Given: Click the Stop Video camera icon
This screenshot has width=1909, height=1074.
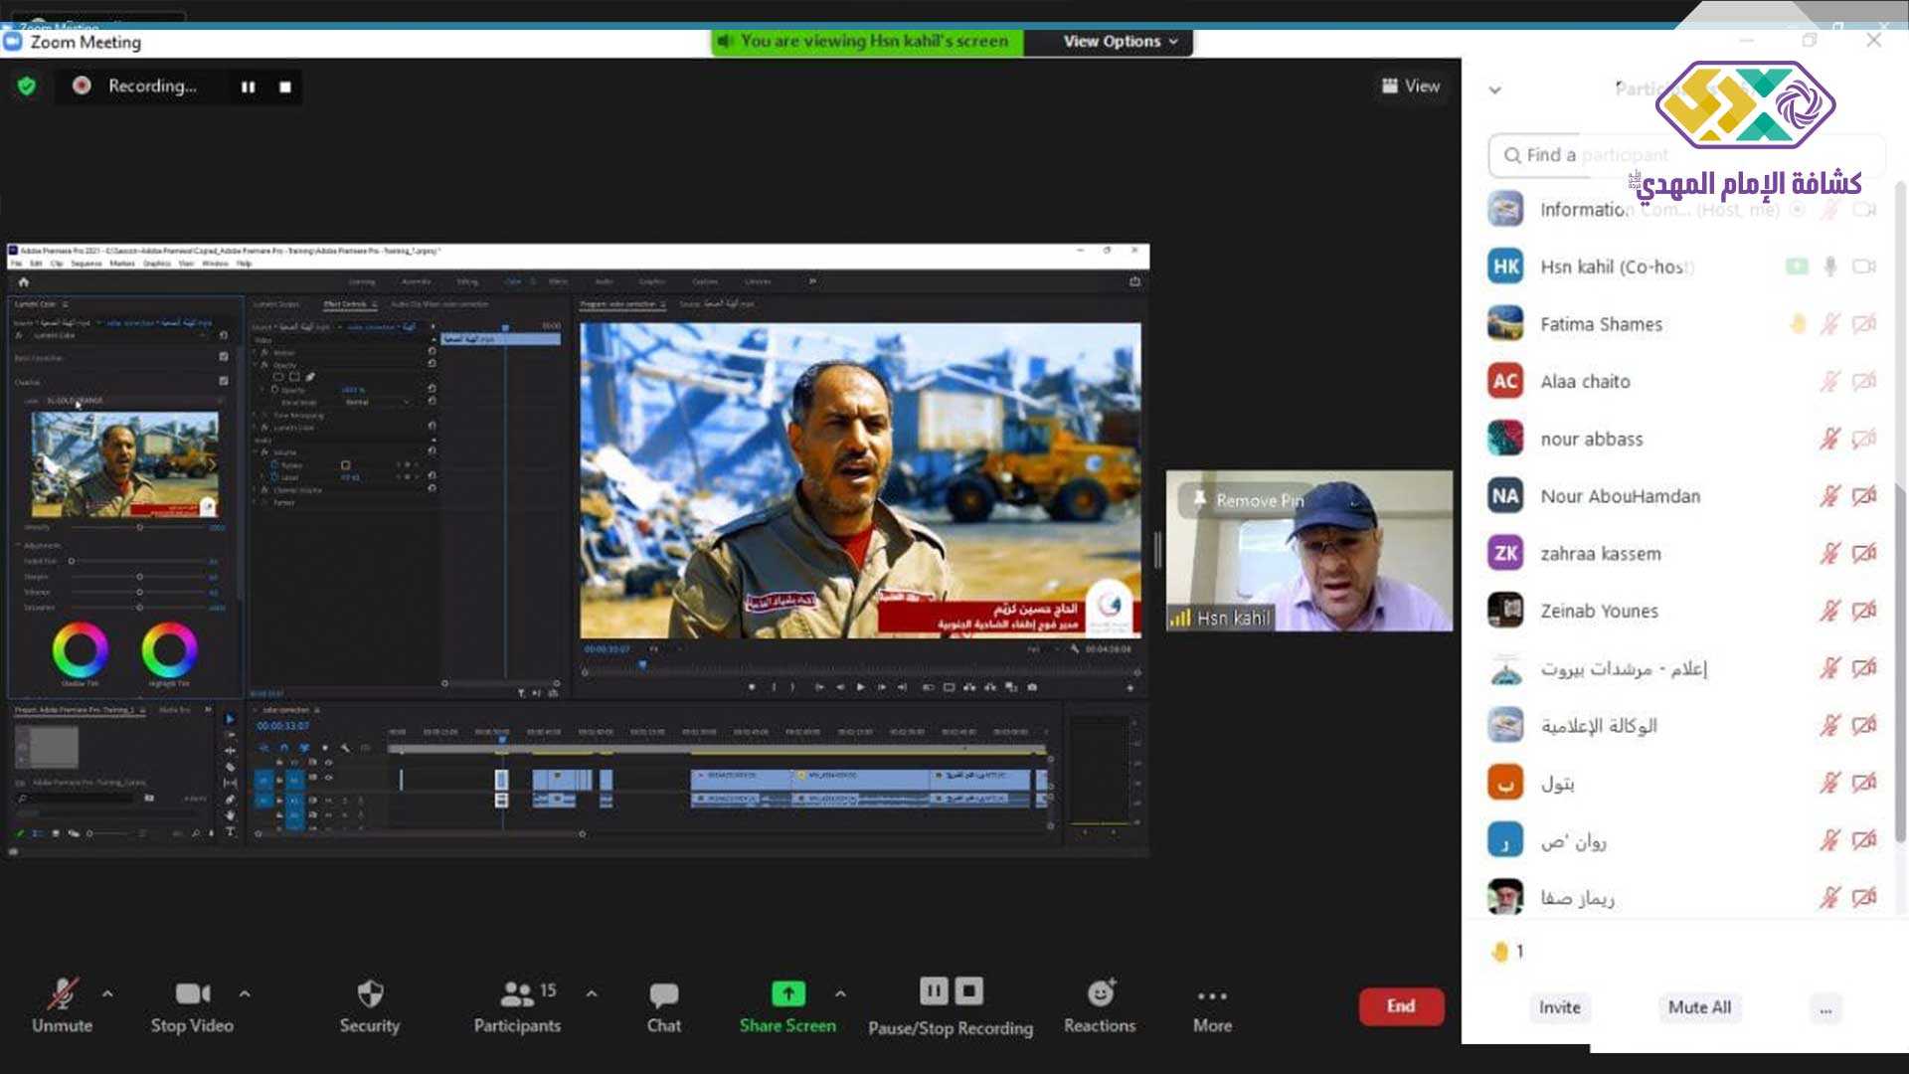Looking at the screenshot, I should coord(192,993).
